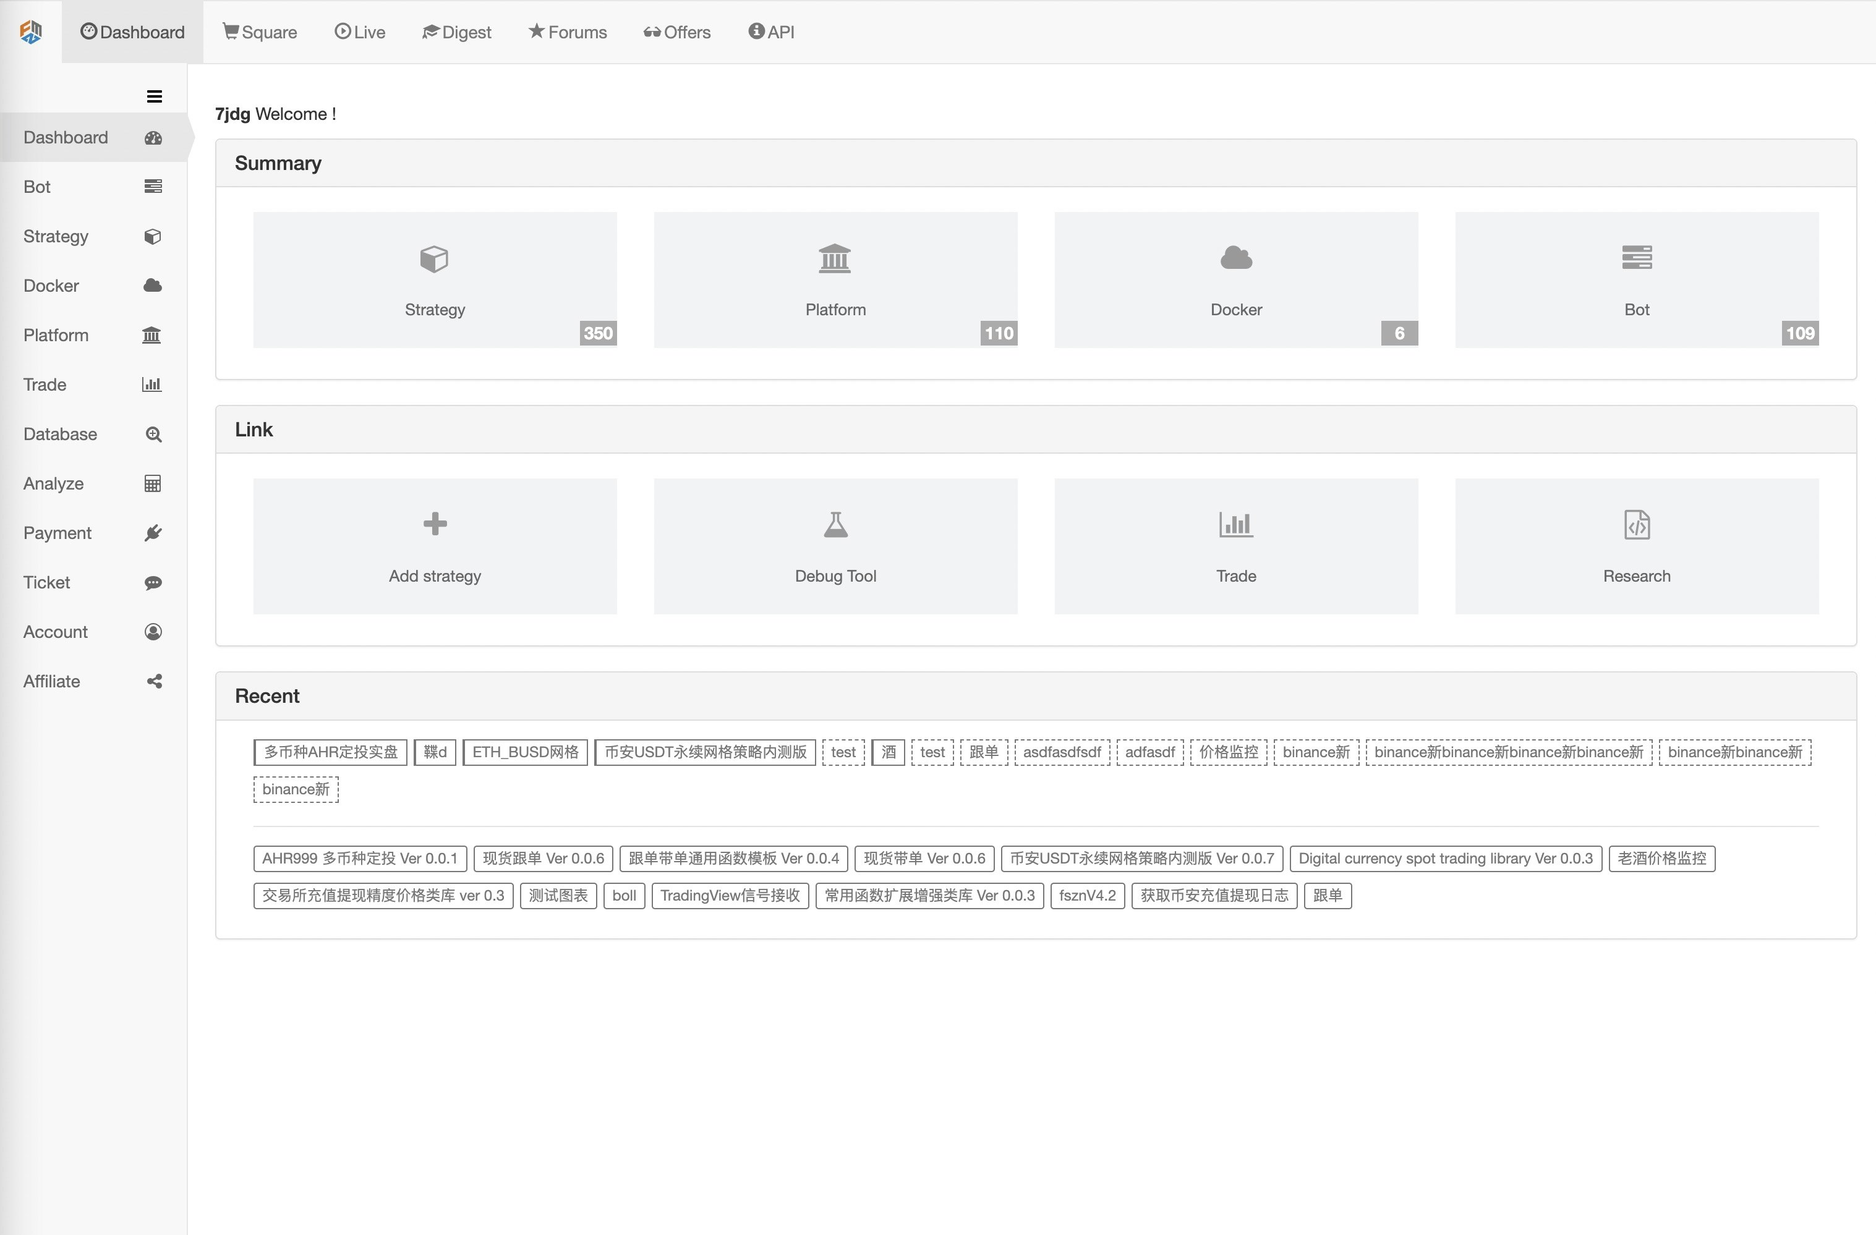
Task: Click the Trade bar chart icon in Link
Action: (x=1236, y=524)
